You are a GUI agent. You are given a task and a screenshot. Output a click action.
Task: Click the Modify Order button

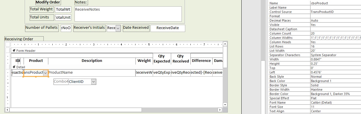pyautogui.click(x=48, y=2)
